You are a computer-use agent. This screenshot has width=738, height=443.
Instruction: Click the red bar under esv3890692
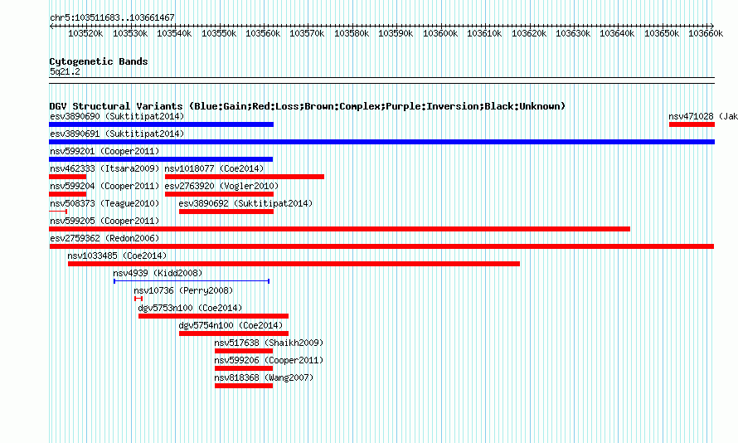(x=226, y=212)
